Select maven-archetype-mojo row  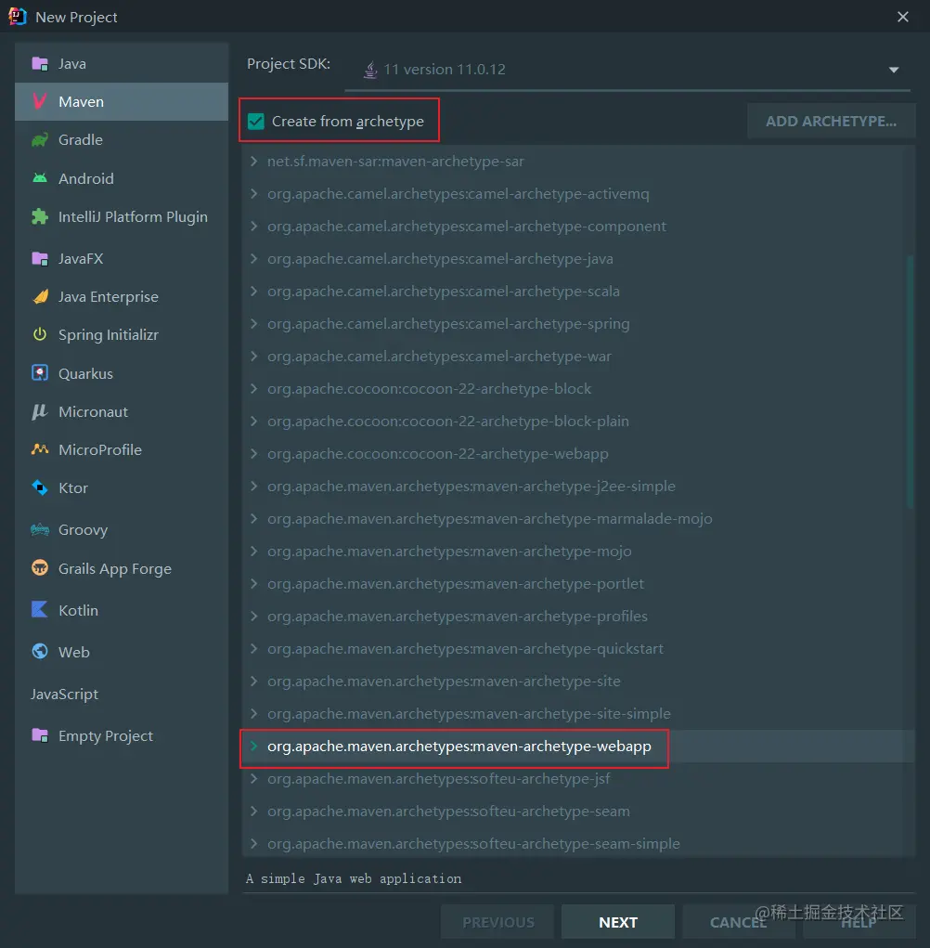click(579, 551)
